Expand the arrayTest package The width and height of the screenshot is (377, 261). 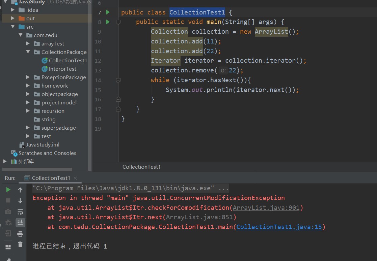28,43
